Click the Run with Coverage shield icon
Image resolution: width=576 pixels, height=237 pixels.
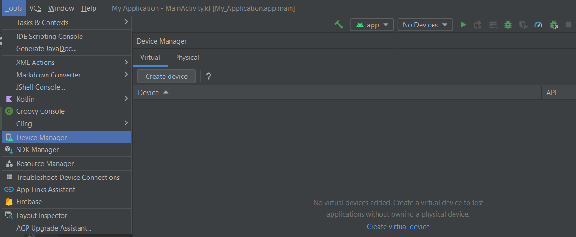point(523,25)
